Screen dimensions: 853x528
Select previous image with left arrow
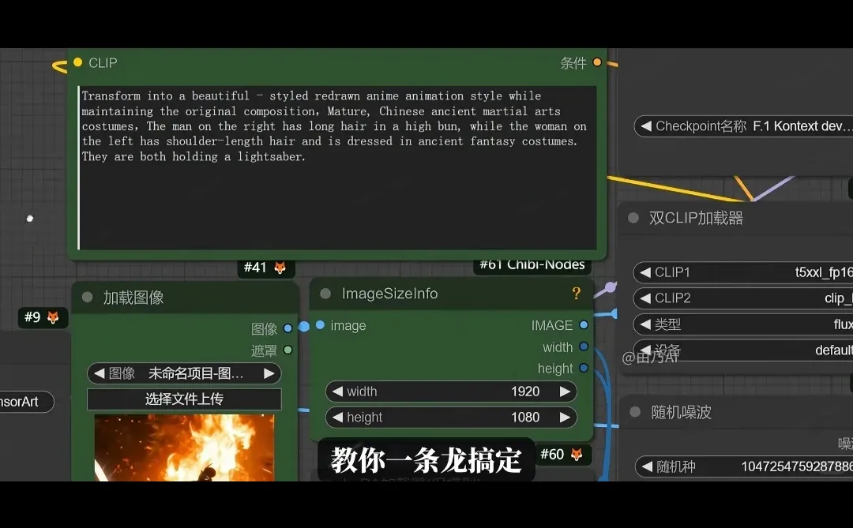pos(99,373)
